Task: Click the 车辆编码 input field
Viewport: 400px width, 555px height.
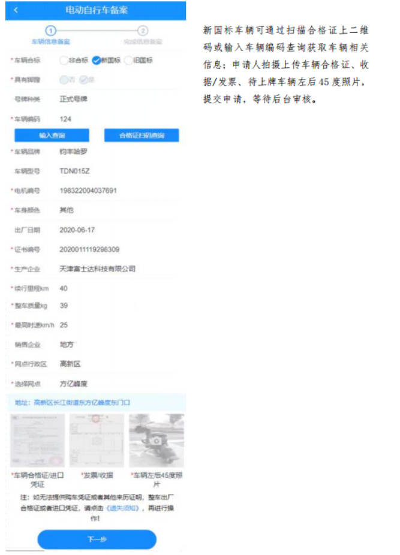Action: click(x=108, y=119)
